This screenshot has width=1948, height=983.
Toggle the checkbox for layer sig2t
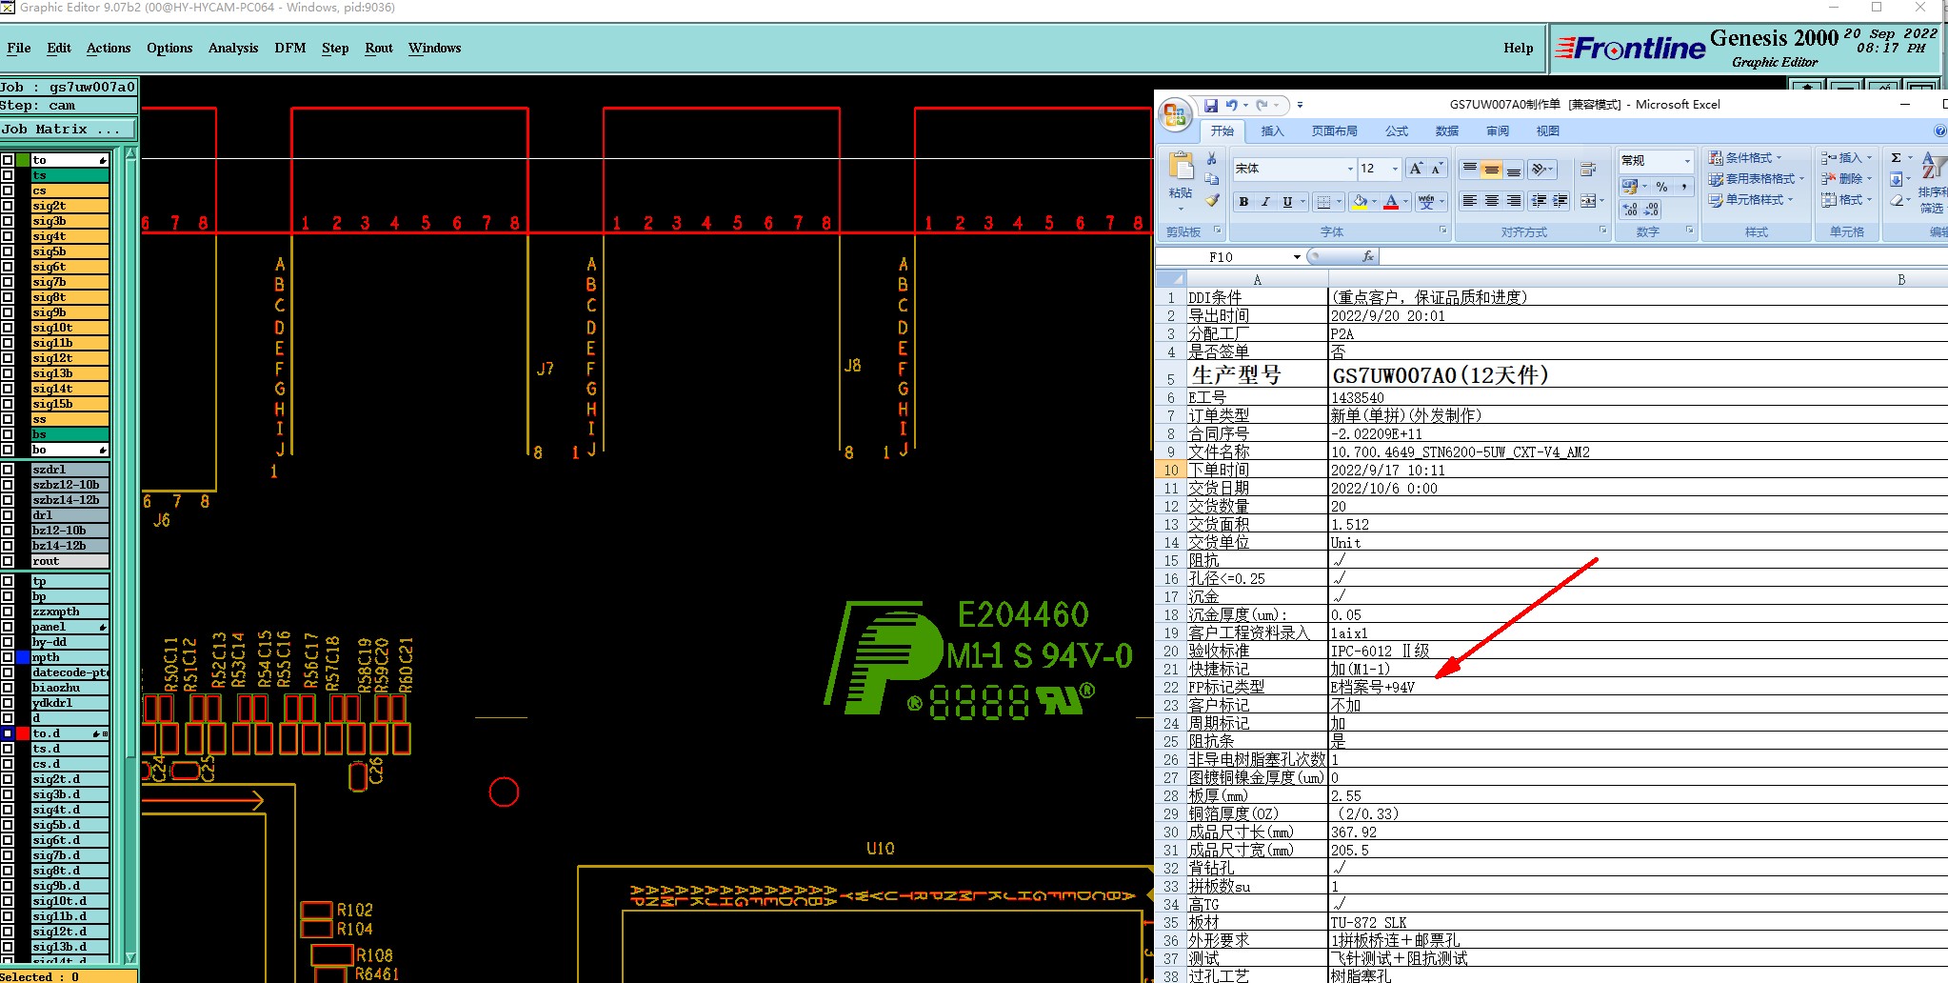click(x=8, y=206)
